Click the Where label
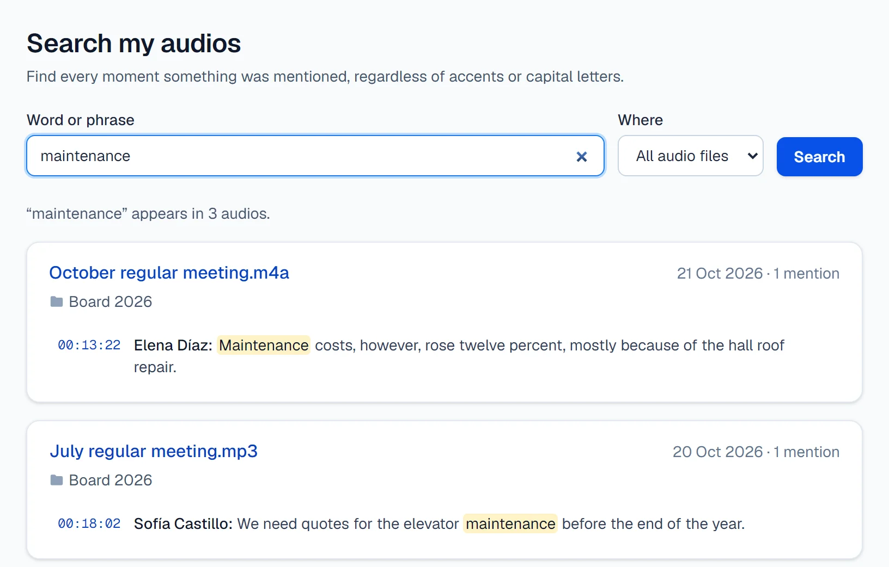Image resolution: width=889 pixels, height=567 pixels. (x=641, y=120)
